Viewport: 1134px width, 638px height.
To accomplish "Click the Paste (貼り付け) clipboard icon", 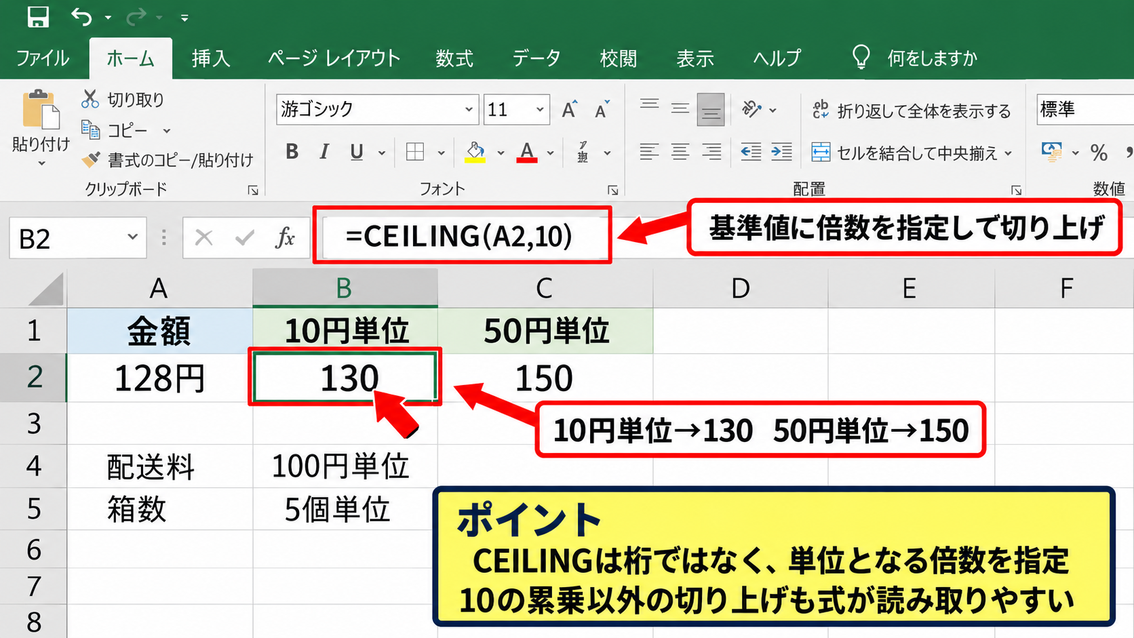I will 41,109.
